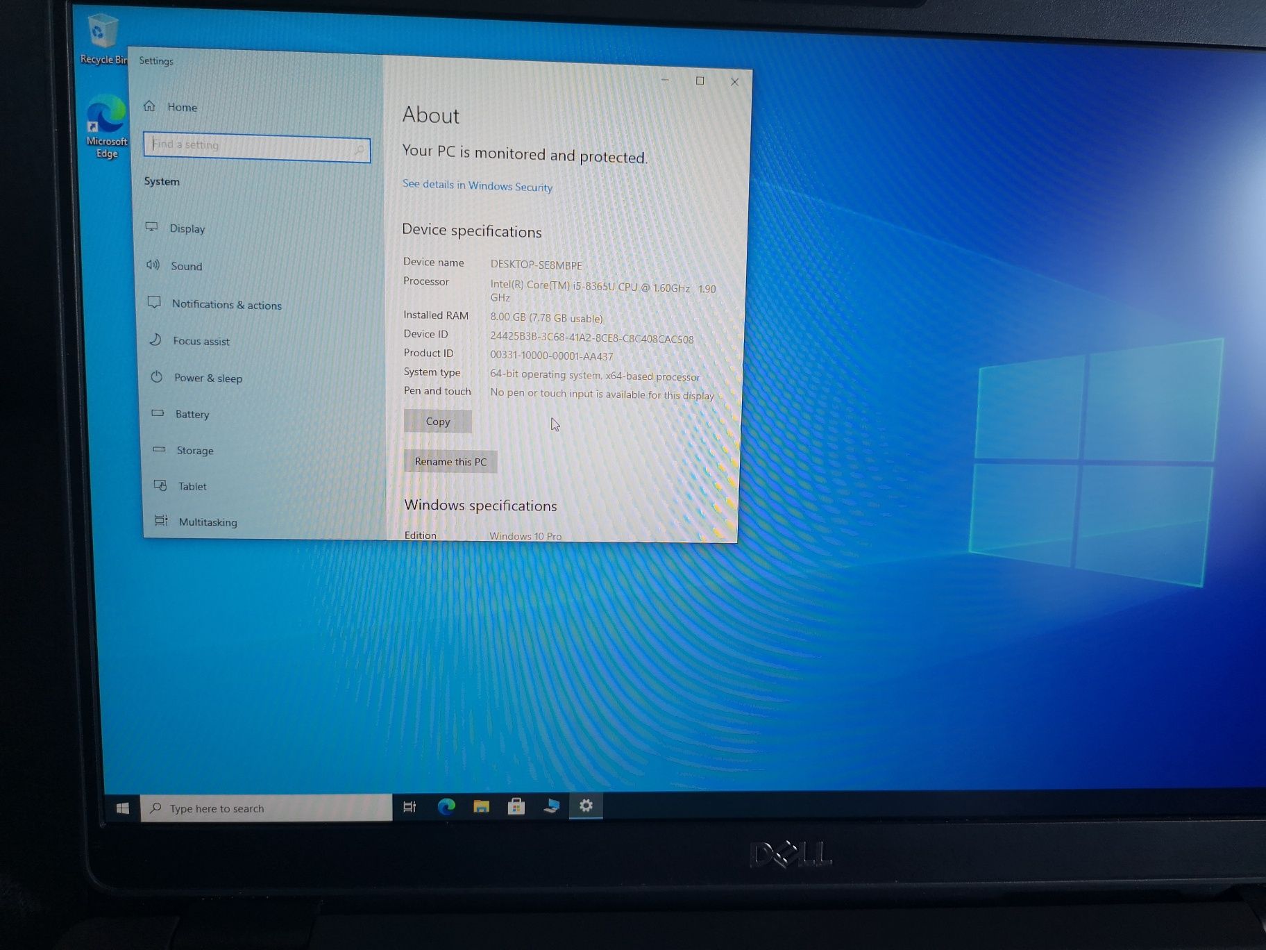Click the Battery icon in sidebar

(x=158, y=413)
